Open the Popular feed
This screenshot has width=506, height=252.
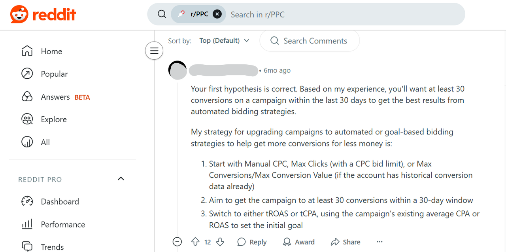[54, 74]
